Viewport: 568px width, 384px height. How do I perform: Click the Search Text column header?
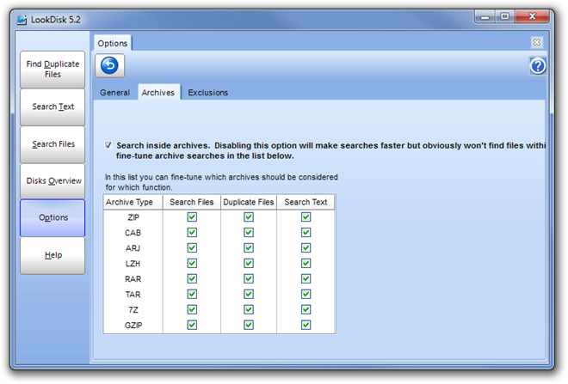[306, 202]
